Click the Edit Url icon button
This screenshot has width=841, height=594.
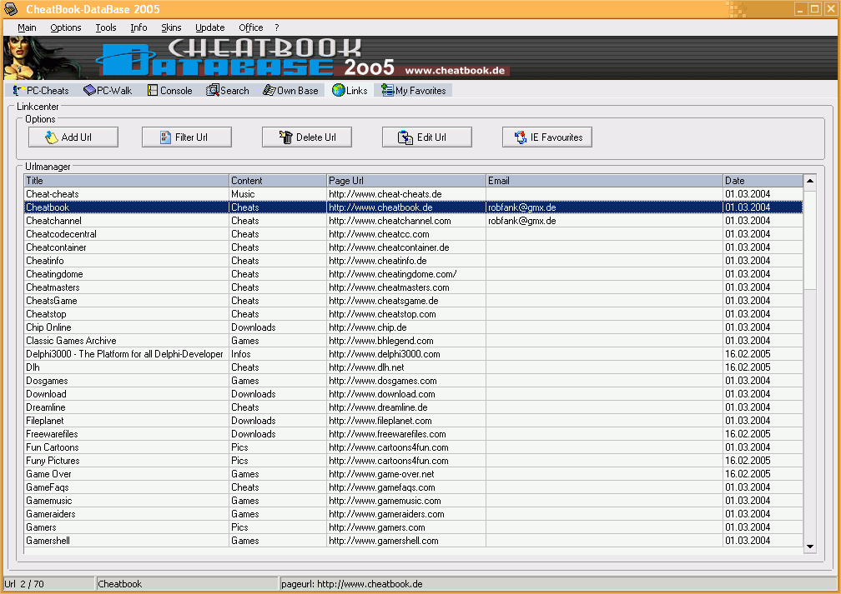coord(427,137)
